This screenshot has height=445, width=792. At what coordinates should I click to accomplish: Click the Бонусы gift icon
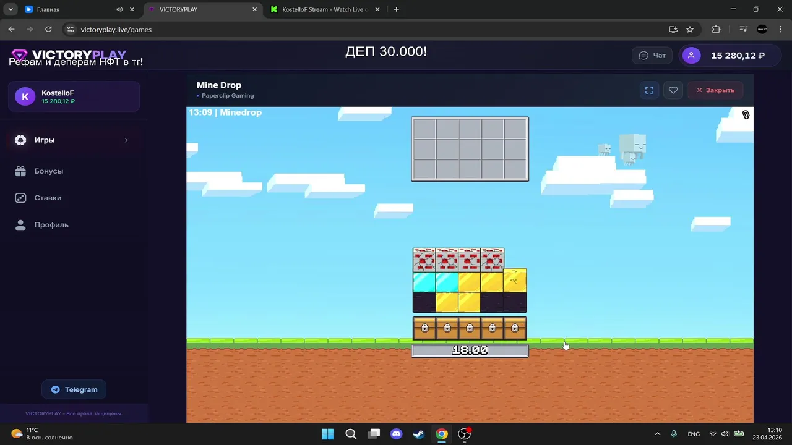(x=20, y=171)
